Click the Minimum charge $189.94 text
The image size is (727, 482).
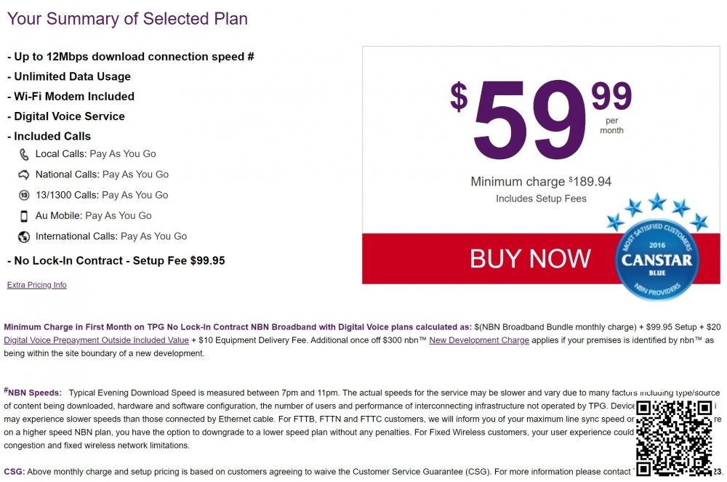[541, 182]
